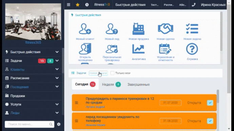234x131 pixels.
Task: Open user profile Ирина Красных
Action: pyautogui.click(x=213, y=5)
